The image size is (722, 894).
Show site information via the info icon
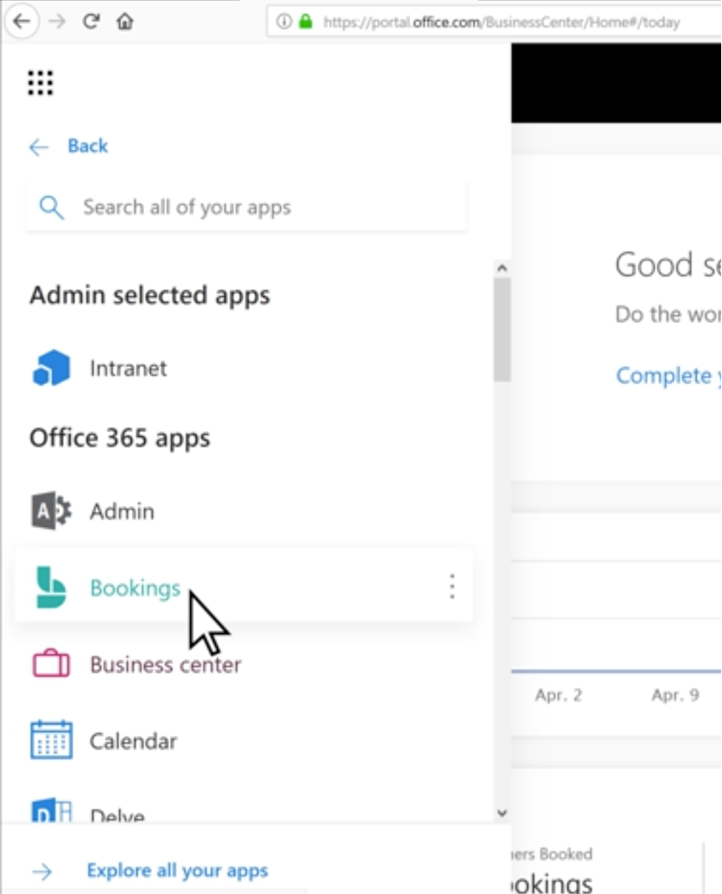point(283,22)
